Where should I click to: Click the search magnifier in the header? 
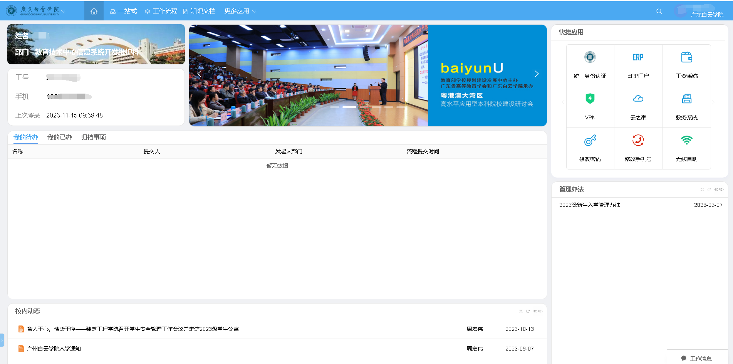659,12
